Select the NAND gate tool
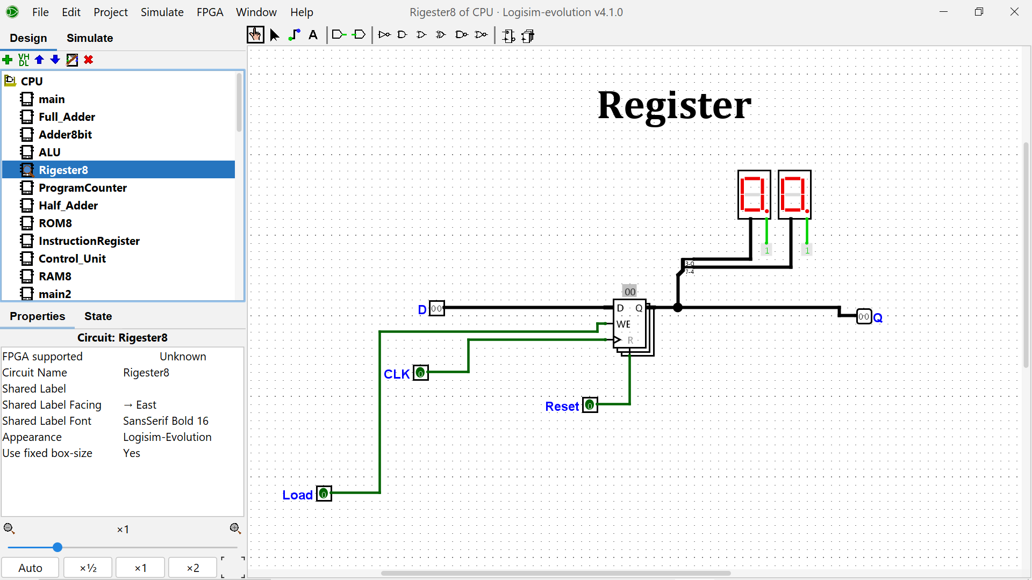1032x580 pixels. [461, 35]
